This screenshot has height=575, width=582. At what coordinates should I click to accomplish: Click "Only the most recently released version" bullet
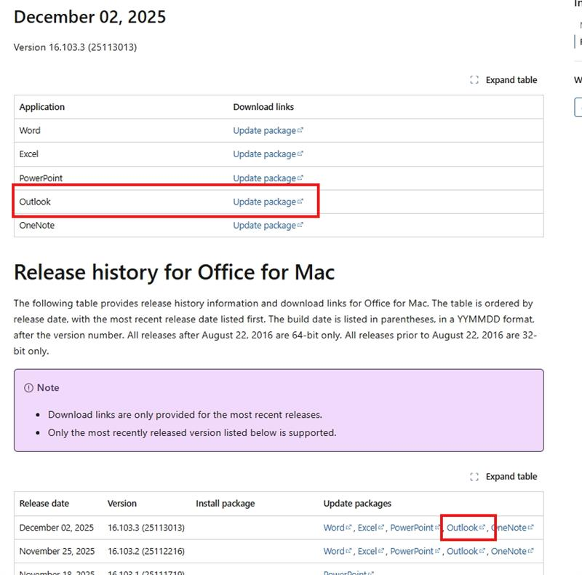(x=192, y=433)
